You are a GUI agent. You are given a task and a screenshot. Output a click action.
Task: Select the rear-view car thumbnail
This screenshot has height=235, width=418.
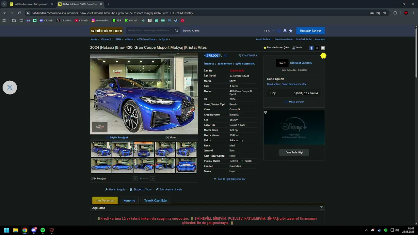click(186, 165)
